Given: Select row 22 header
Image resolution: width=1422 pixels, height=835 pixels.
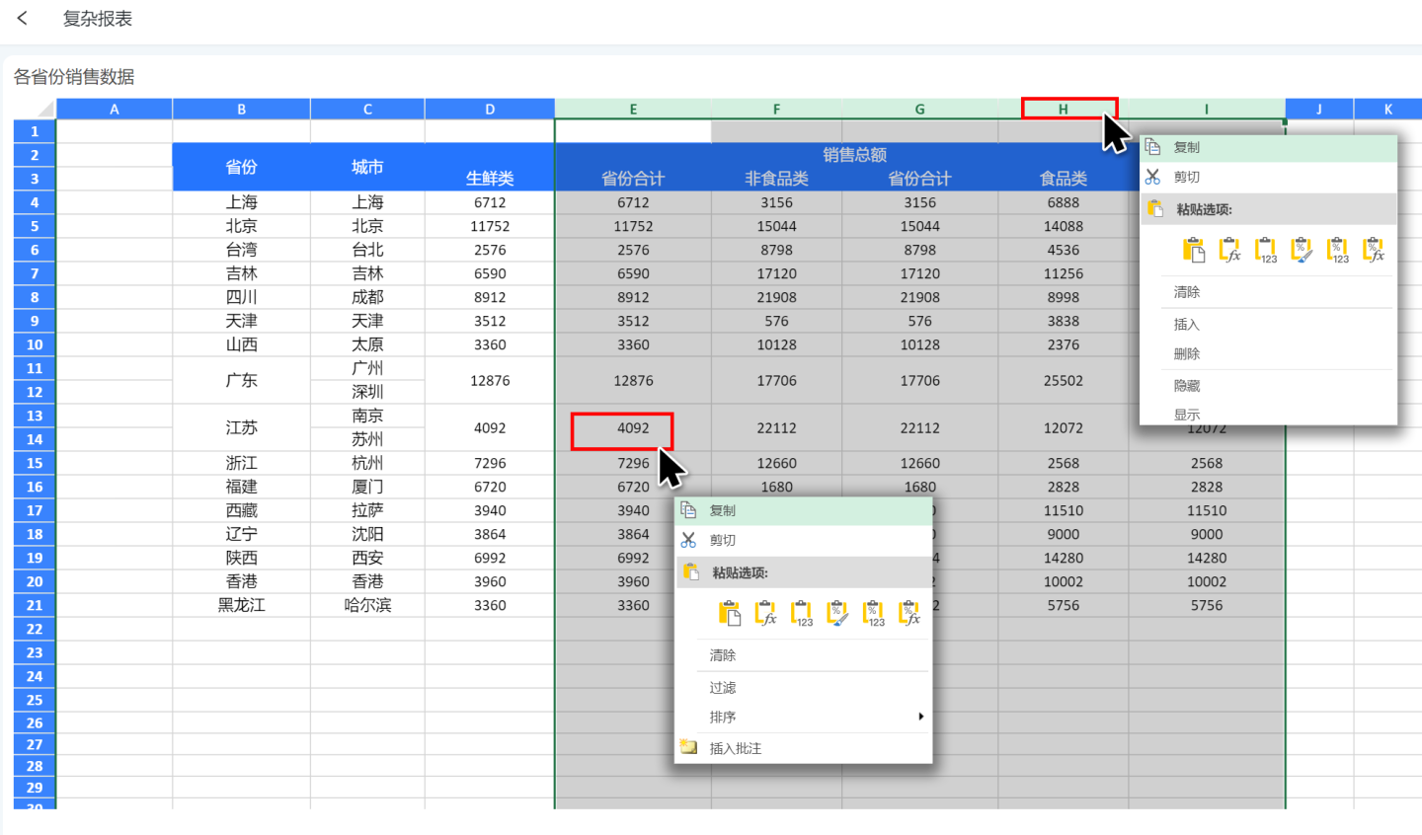Looking at the screenshot, I should click(35, 629).
